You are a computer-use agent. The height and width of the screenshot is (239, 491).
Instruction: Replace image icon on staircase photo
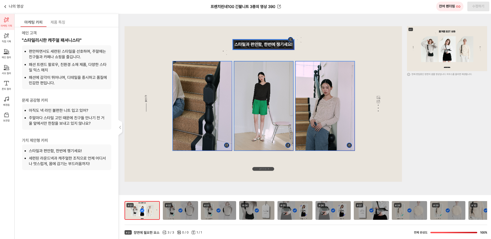pyautogui.click(x=226, y=145)
